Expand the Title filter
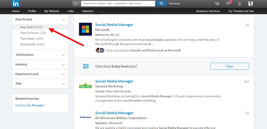Screen dimensions: 267x129 pos(40,84)
